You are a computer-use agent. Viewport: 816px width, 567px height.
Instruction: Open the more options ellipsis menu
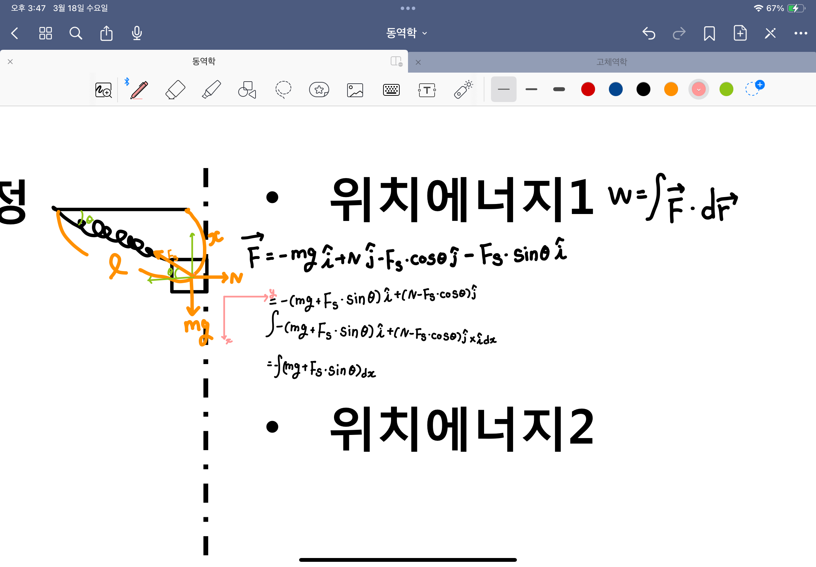coord(800,34)
